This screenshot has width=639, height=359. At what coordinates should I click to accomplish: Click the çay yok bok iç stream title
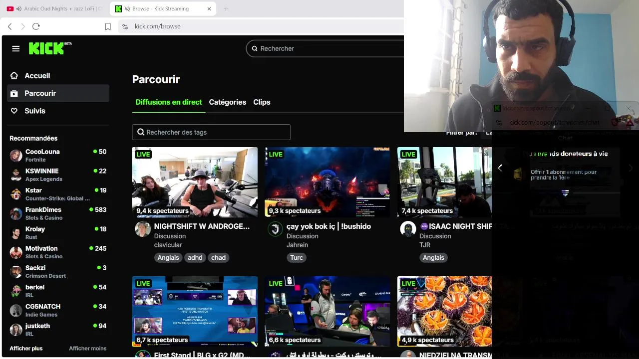coord(328,226)
